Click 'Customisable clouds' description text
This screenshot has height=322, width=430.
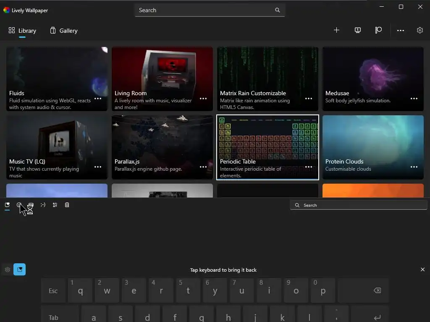click(348, 169)
